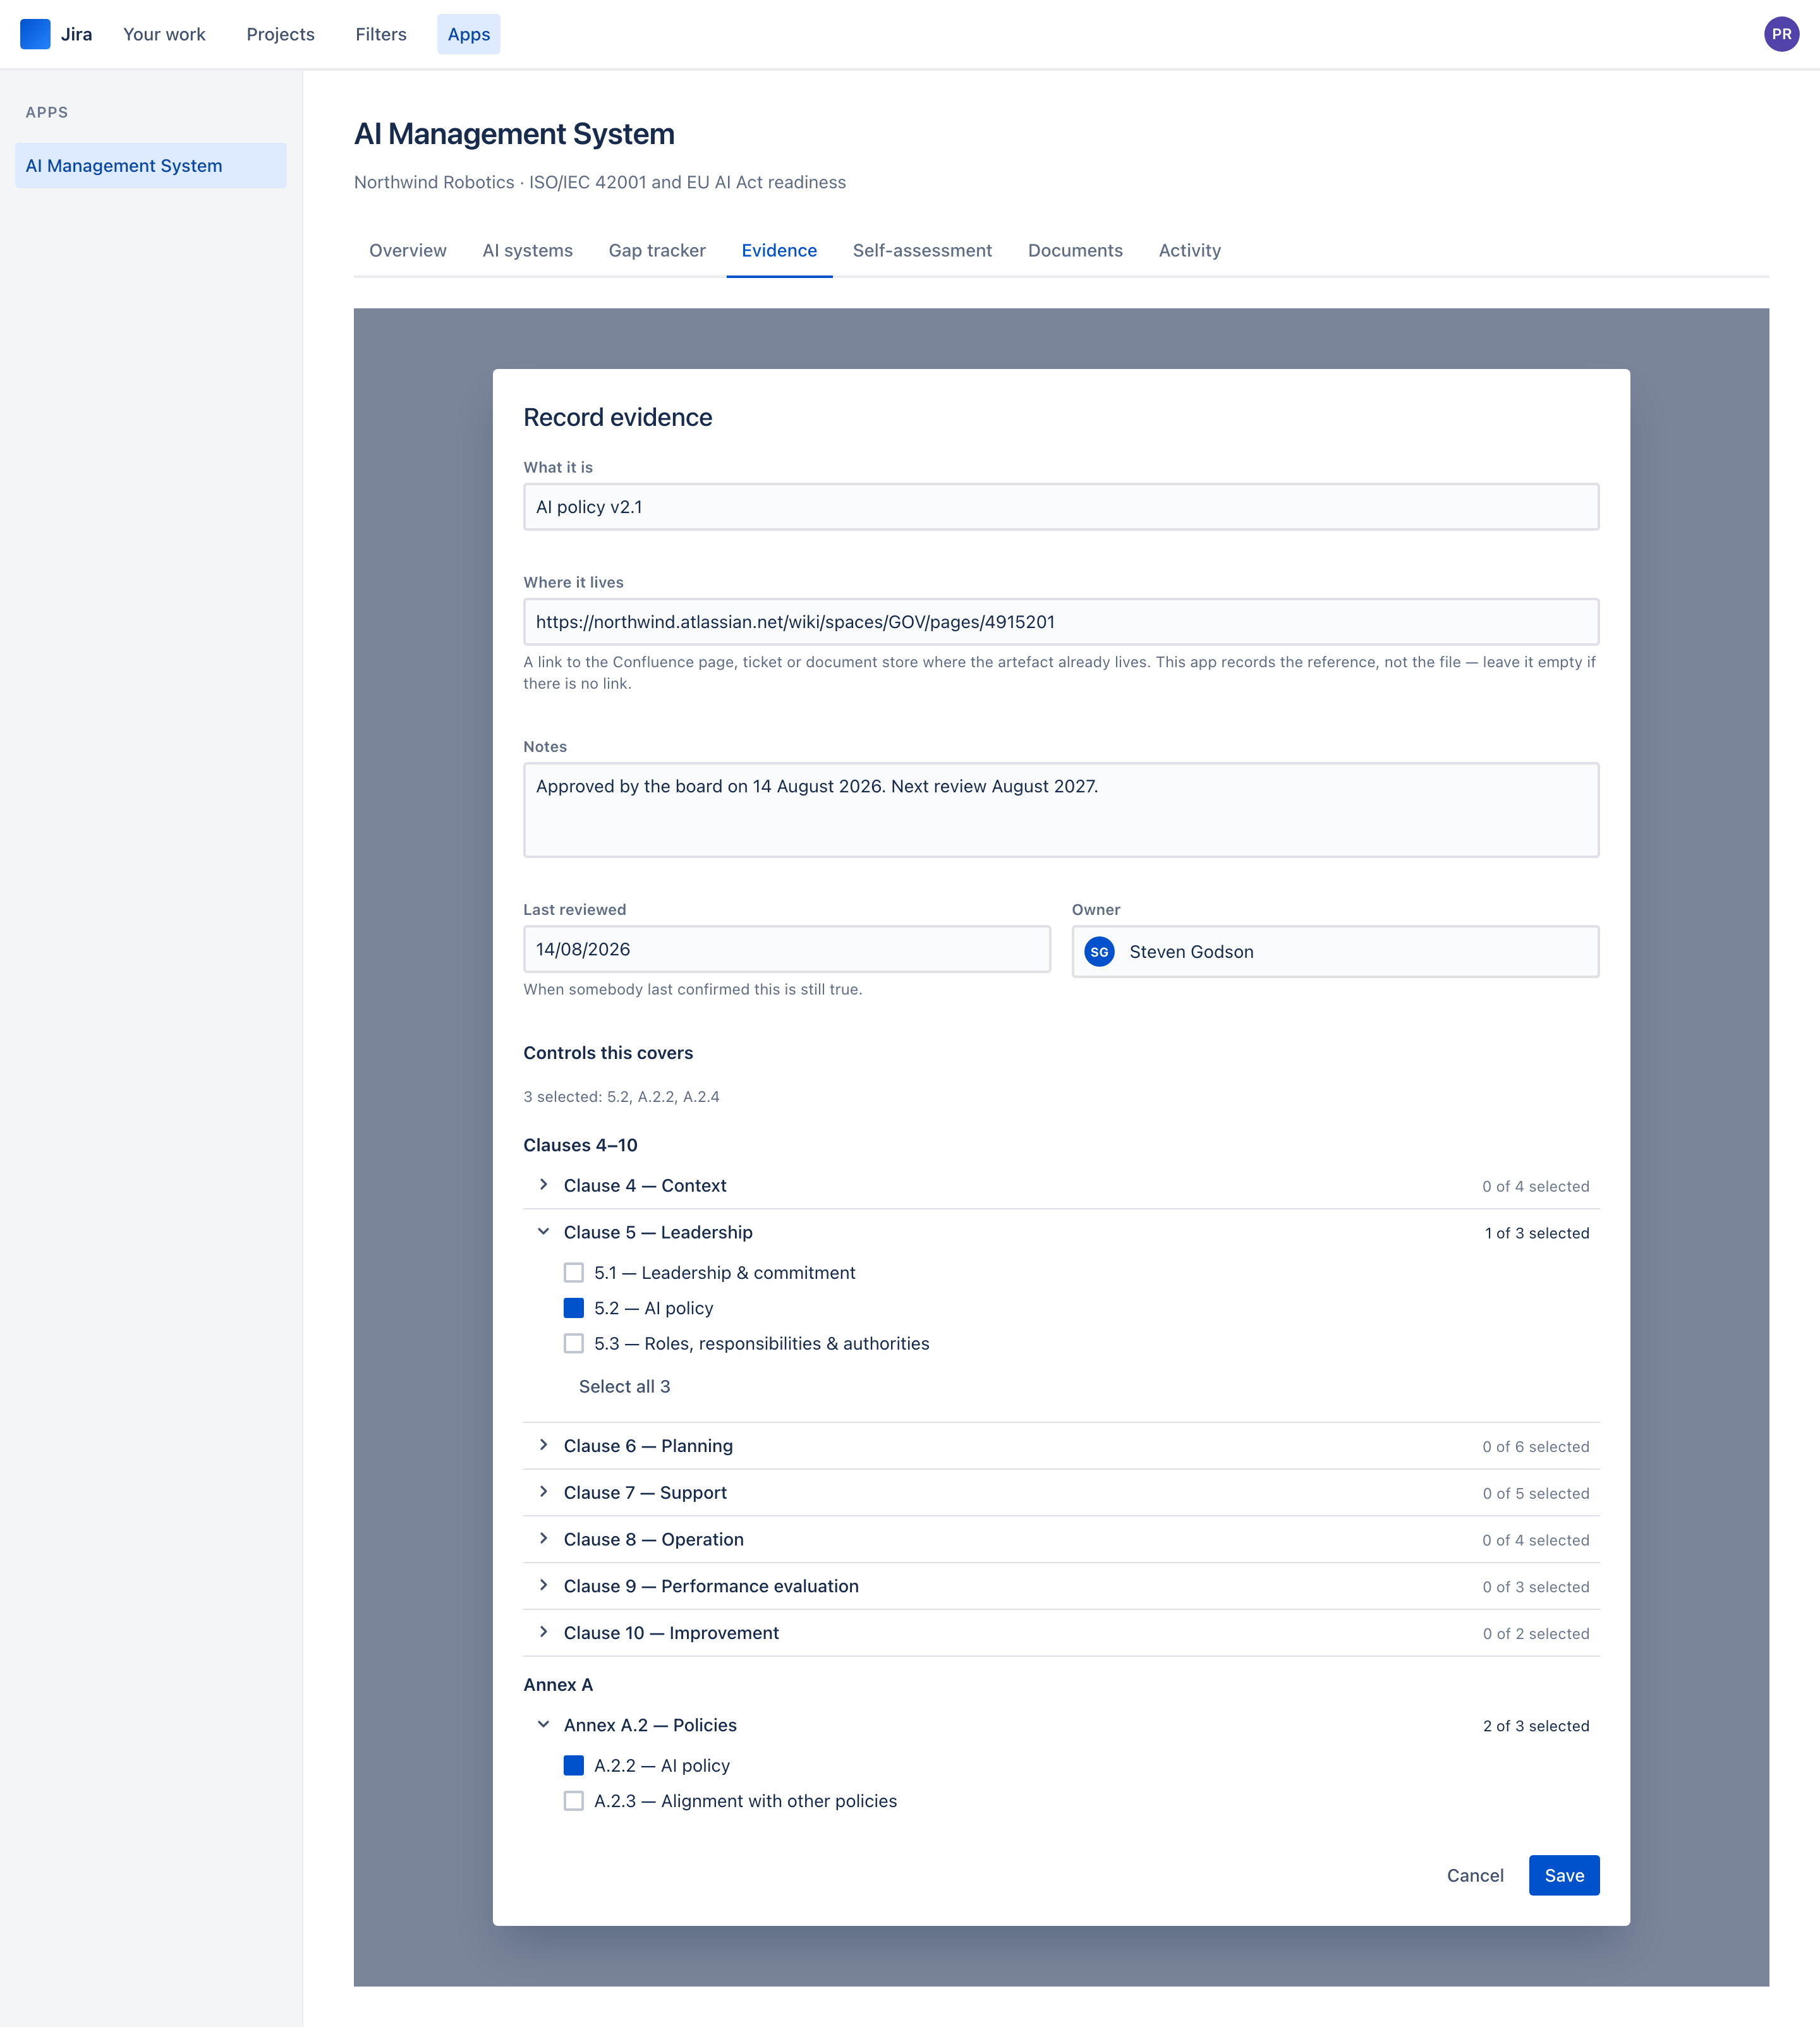
Task: Open the PR user avatar menu
Action: [x=1781, y=34]
